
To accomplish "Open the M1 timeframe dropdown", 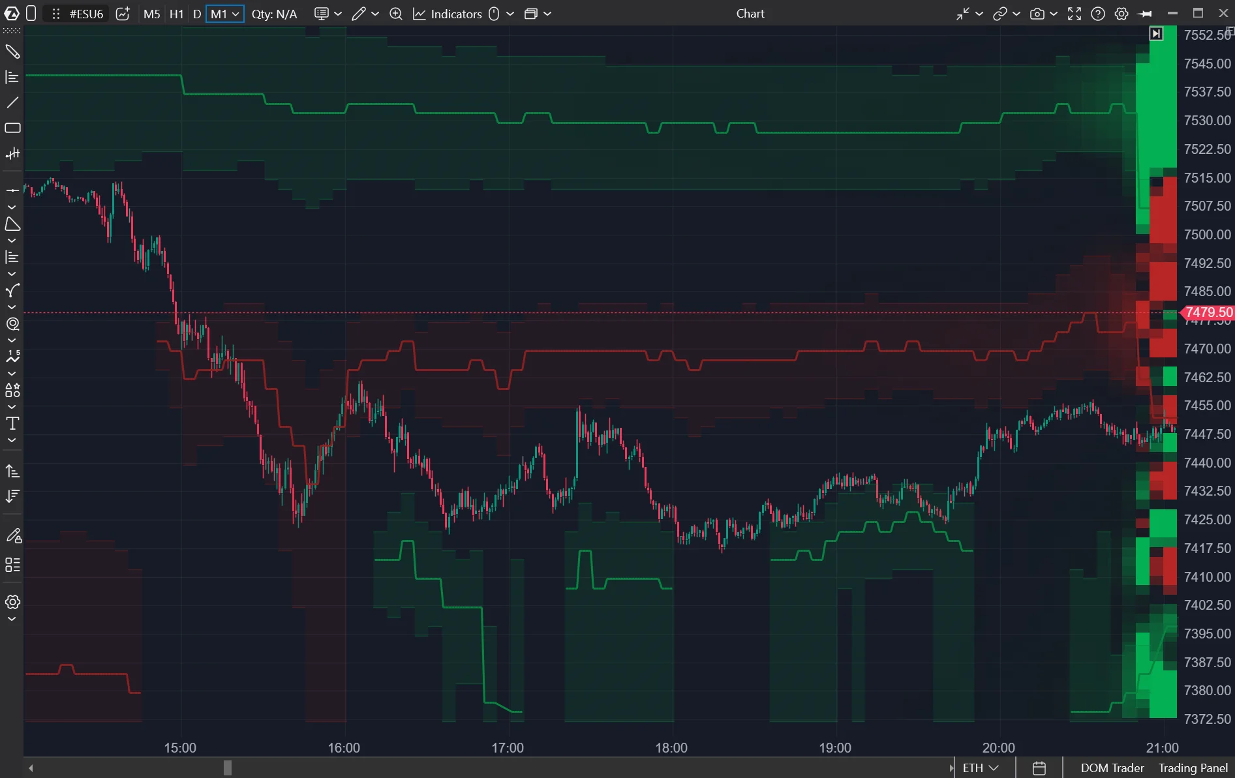I will [225, 14].
